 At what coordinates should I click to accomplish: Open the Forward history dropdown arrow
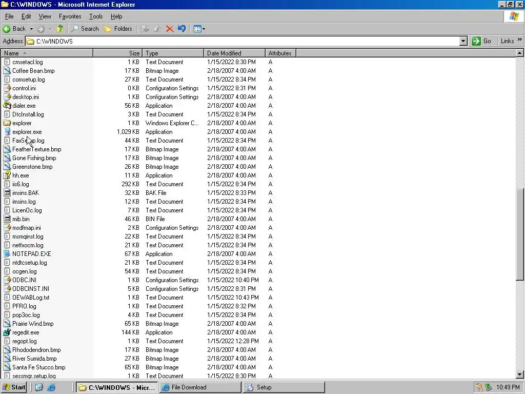51,29
